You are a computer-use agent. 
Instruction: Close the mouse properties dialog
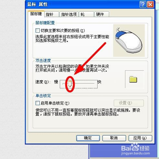pyautogui.click(x=150, y=5)
